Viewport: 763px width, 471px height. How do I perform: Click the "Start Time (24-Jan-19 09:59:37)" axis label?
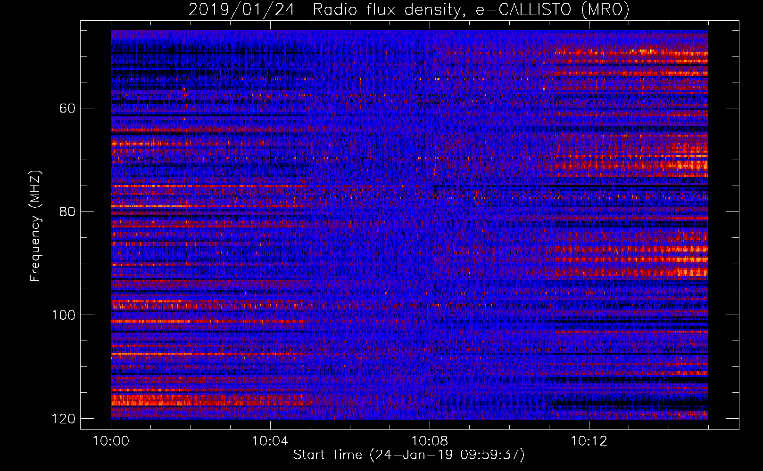tap(409, 455)
